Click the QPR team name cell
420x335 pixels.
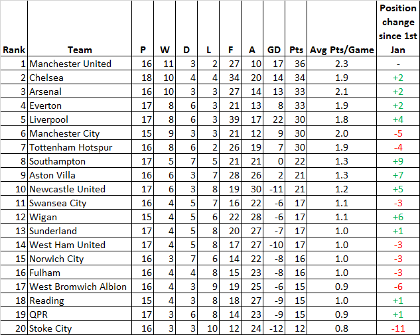pos(80,314)
